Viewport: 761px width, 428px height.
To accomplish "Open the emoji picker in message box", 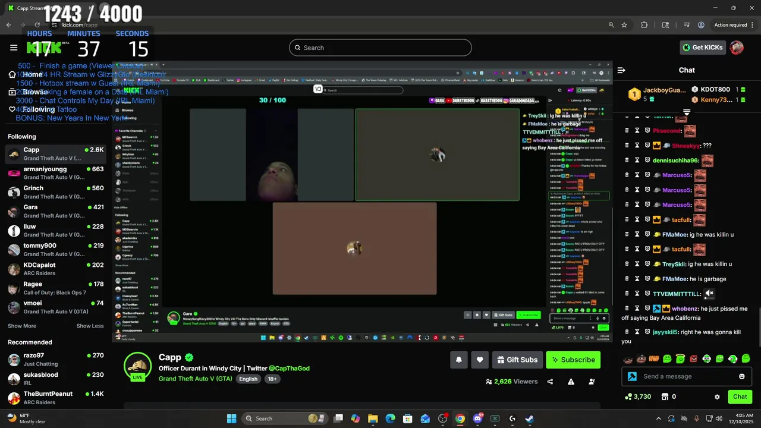I will (741, 376).
